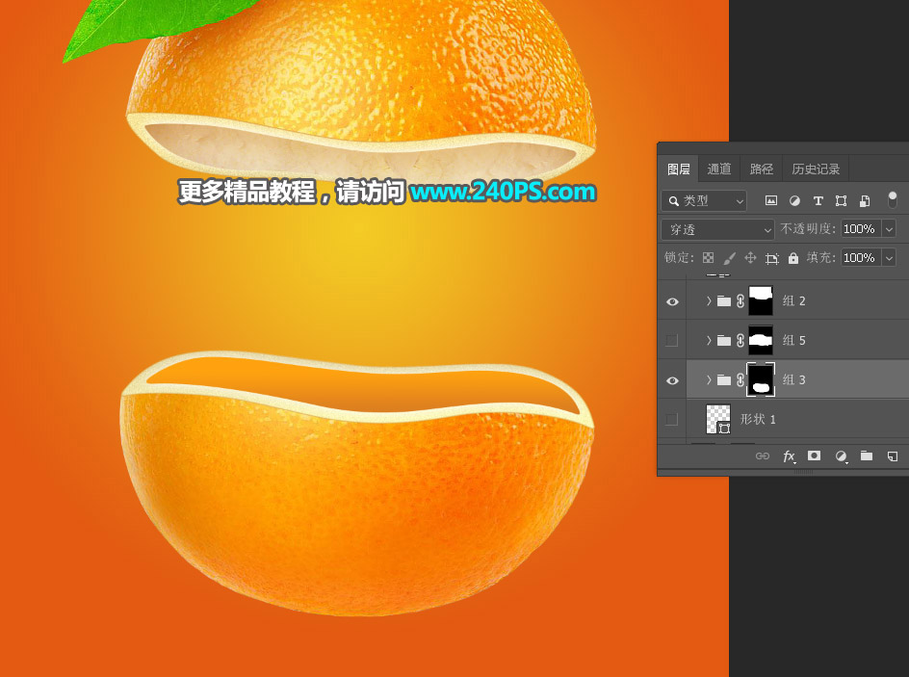Select the 组 2 layer mask thumbnail
The width and height of the screenshot is (909, 677).
(761, 300)
